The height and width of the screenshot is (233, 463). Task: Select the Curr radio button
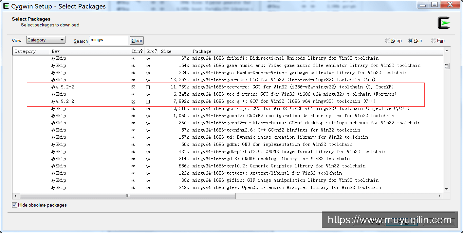coord(411,41)
